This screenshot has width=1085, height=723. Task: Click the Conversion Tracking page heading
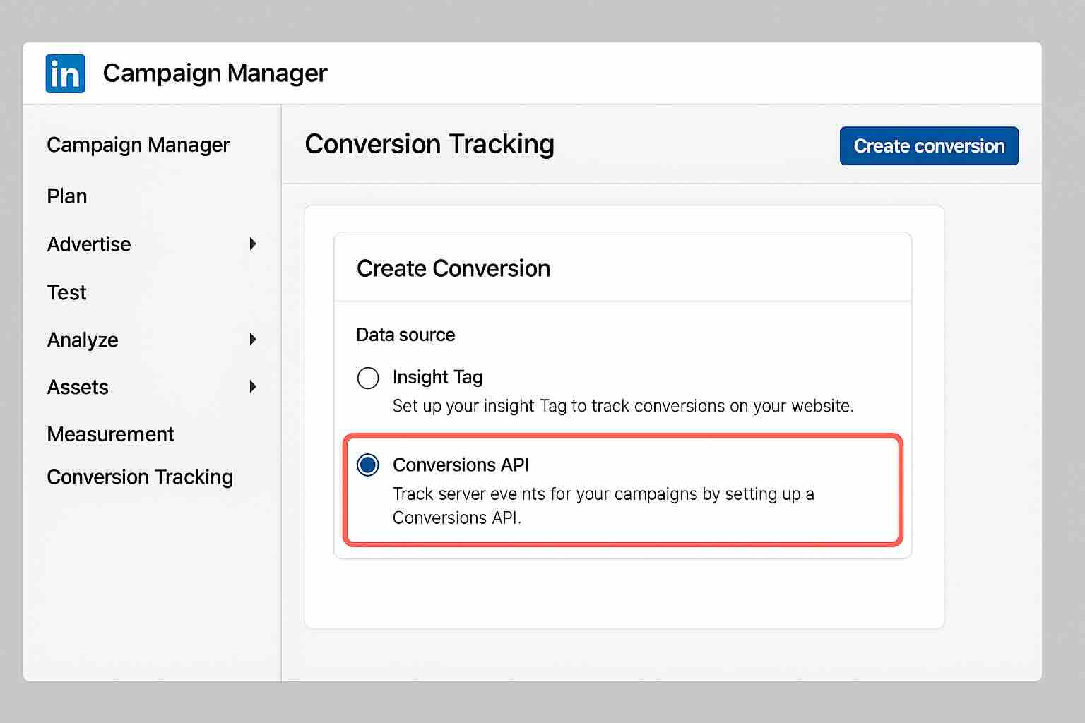429,145
